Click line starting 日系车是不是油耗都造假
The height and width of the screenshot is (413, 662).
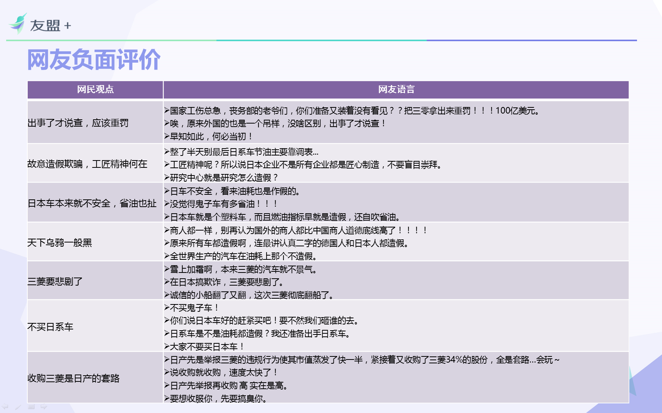258,334
